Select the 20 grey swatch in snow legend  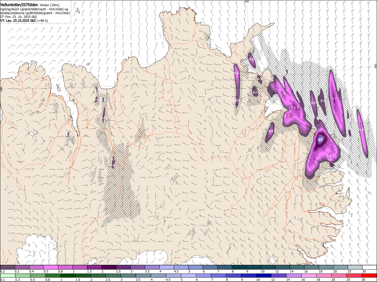click(x=341, y=267)
